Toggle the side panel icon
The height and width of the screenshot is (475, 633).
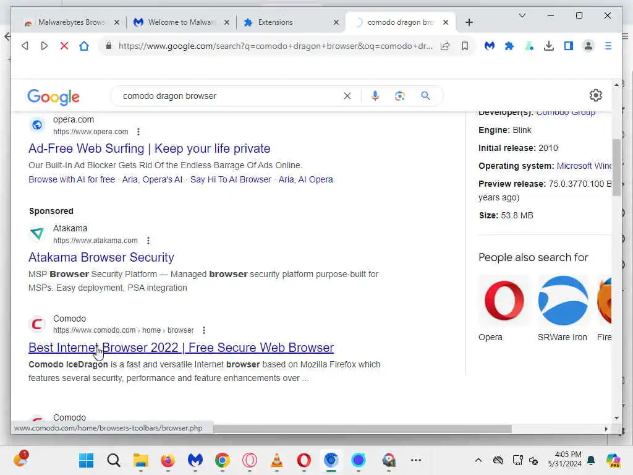coord(569,46)
